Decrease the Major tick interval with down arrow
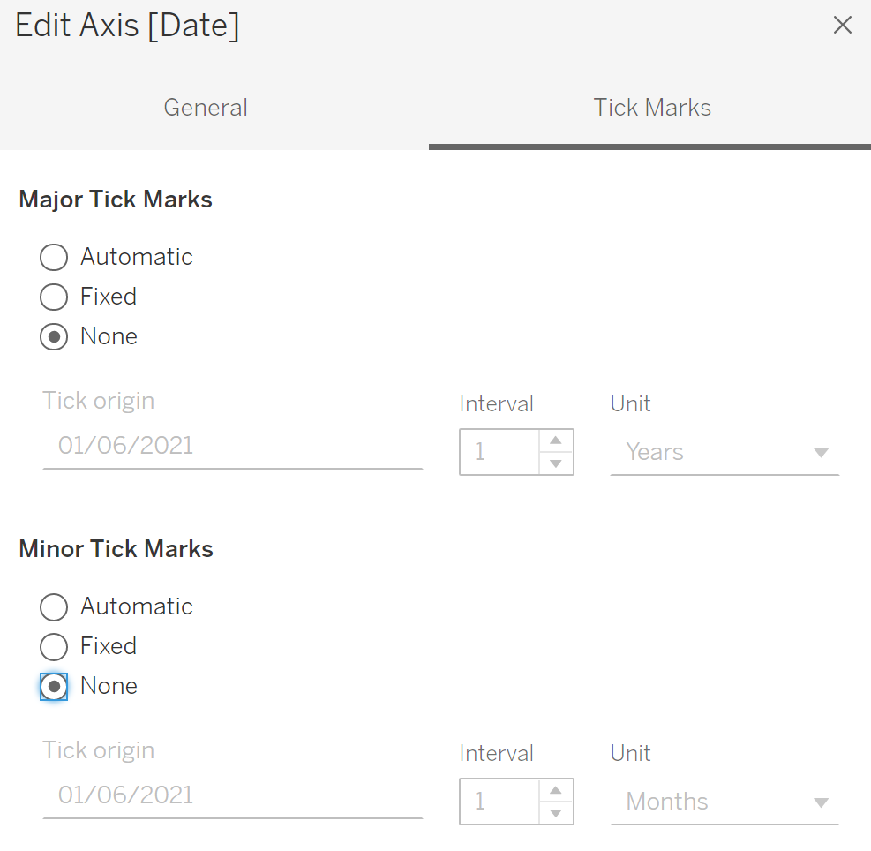 (556, 463)
